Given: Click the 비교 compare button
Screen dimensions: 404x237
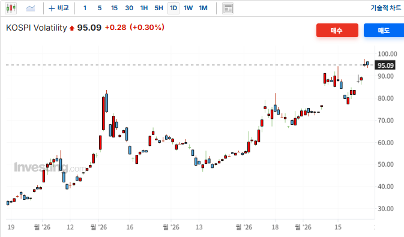Looking at the screenshot, I should click(59, 8).
